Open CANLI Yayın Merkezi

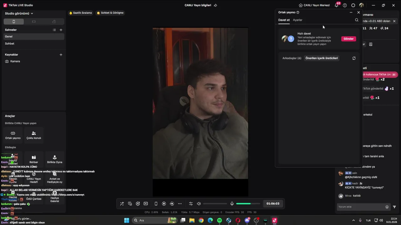pos(314,5)
